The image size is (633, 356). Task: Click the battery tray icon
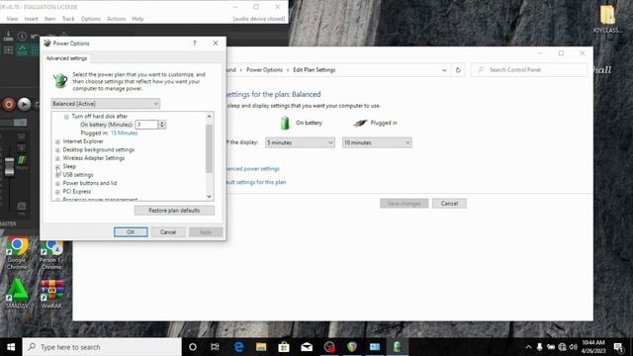coord(551,347)
